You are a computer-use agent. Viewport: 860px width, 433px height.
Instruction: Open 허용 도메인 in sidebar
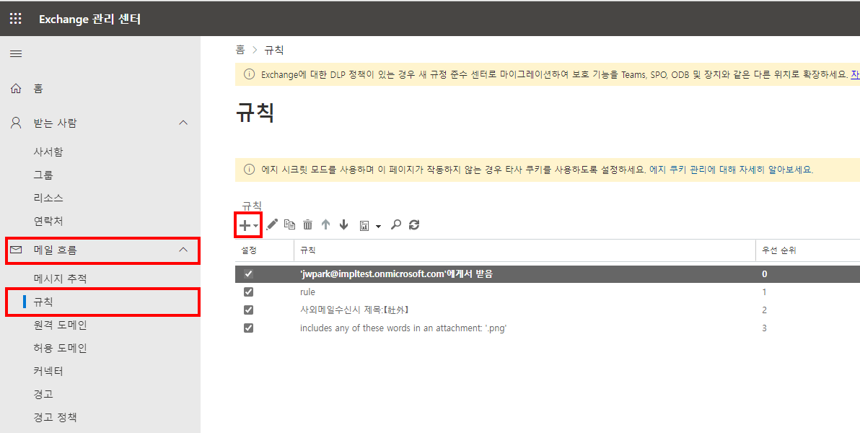click(61, 348)
